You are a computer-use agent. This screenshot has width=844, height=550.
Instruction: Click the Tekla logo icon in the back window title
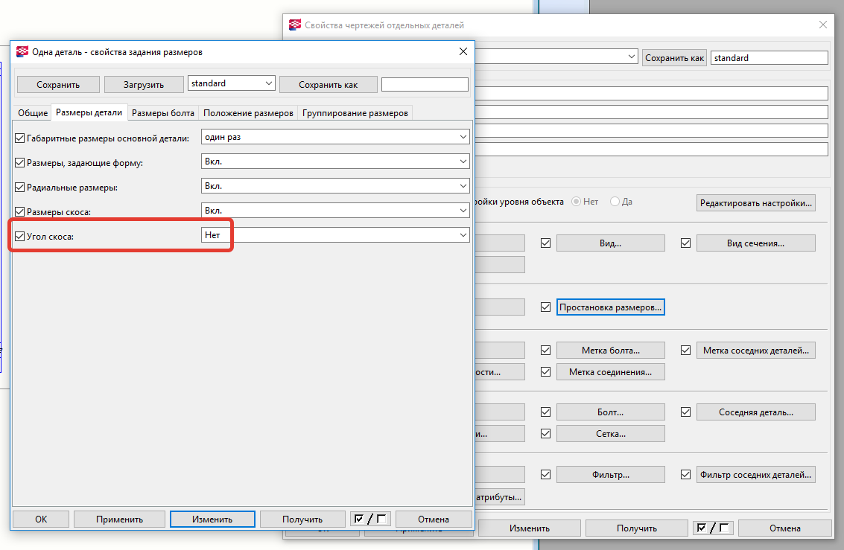click(295, 25)
